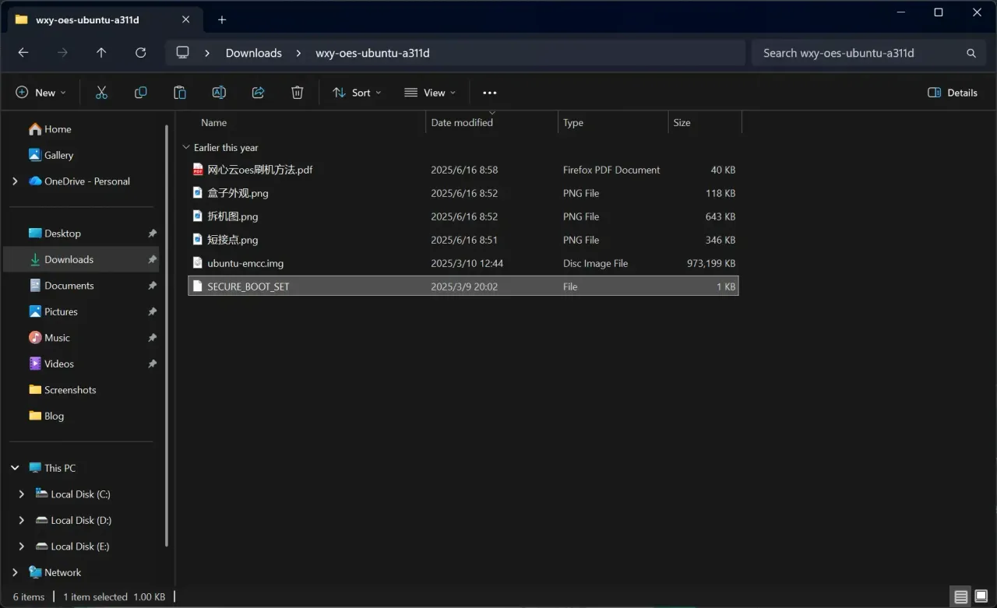The height and width of the screenshot is (608, 997).
Task: Click the This PC monitor icon in address bar
Action: click(183, 53)
